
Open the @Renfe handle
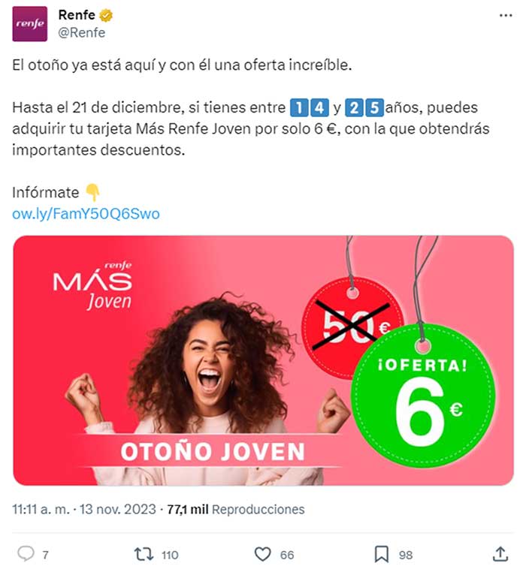coord(81,32)
